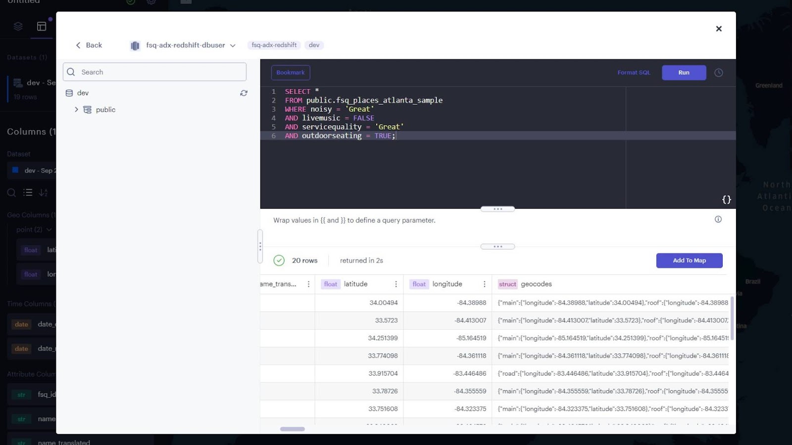Open the table panel icon in background
Image resolution: width=792 pixels, height=445 pixels.
pos(42,26)
